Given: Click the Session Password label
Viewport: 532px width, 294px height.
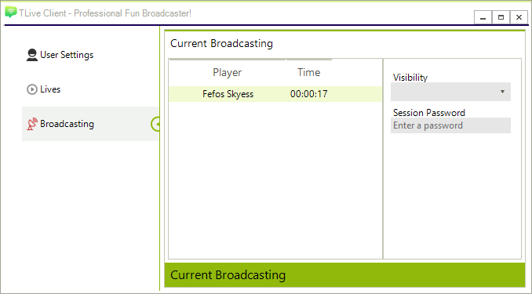Looking at the screenshot, I should pyautogui.click(x=429, y=113).
